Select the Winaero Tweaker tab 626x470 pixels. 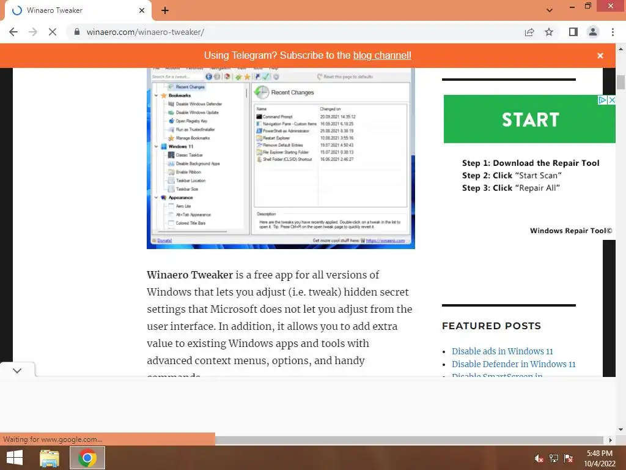point(78,10)
